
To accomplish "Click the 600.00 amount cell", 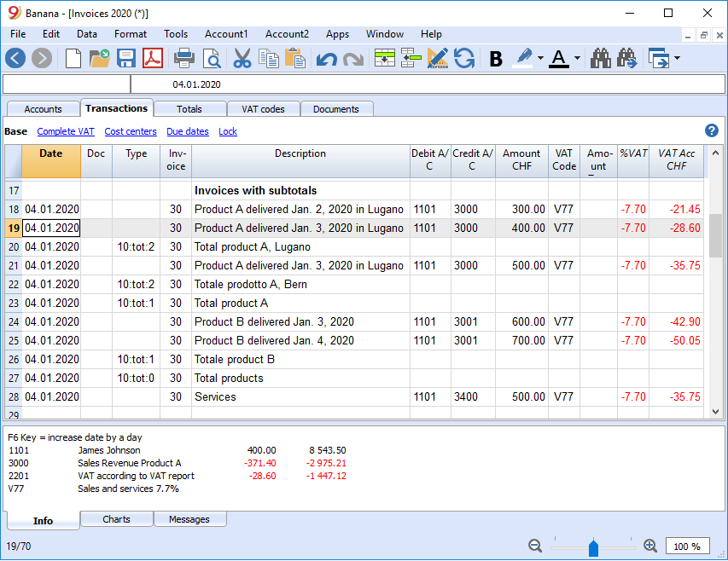I will point(521,321).
